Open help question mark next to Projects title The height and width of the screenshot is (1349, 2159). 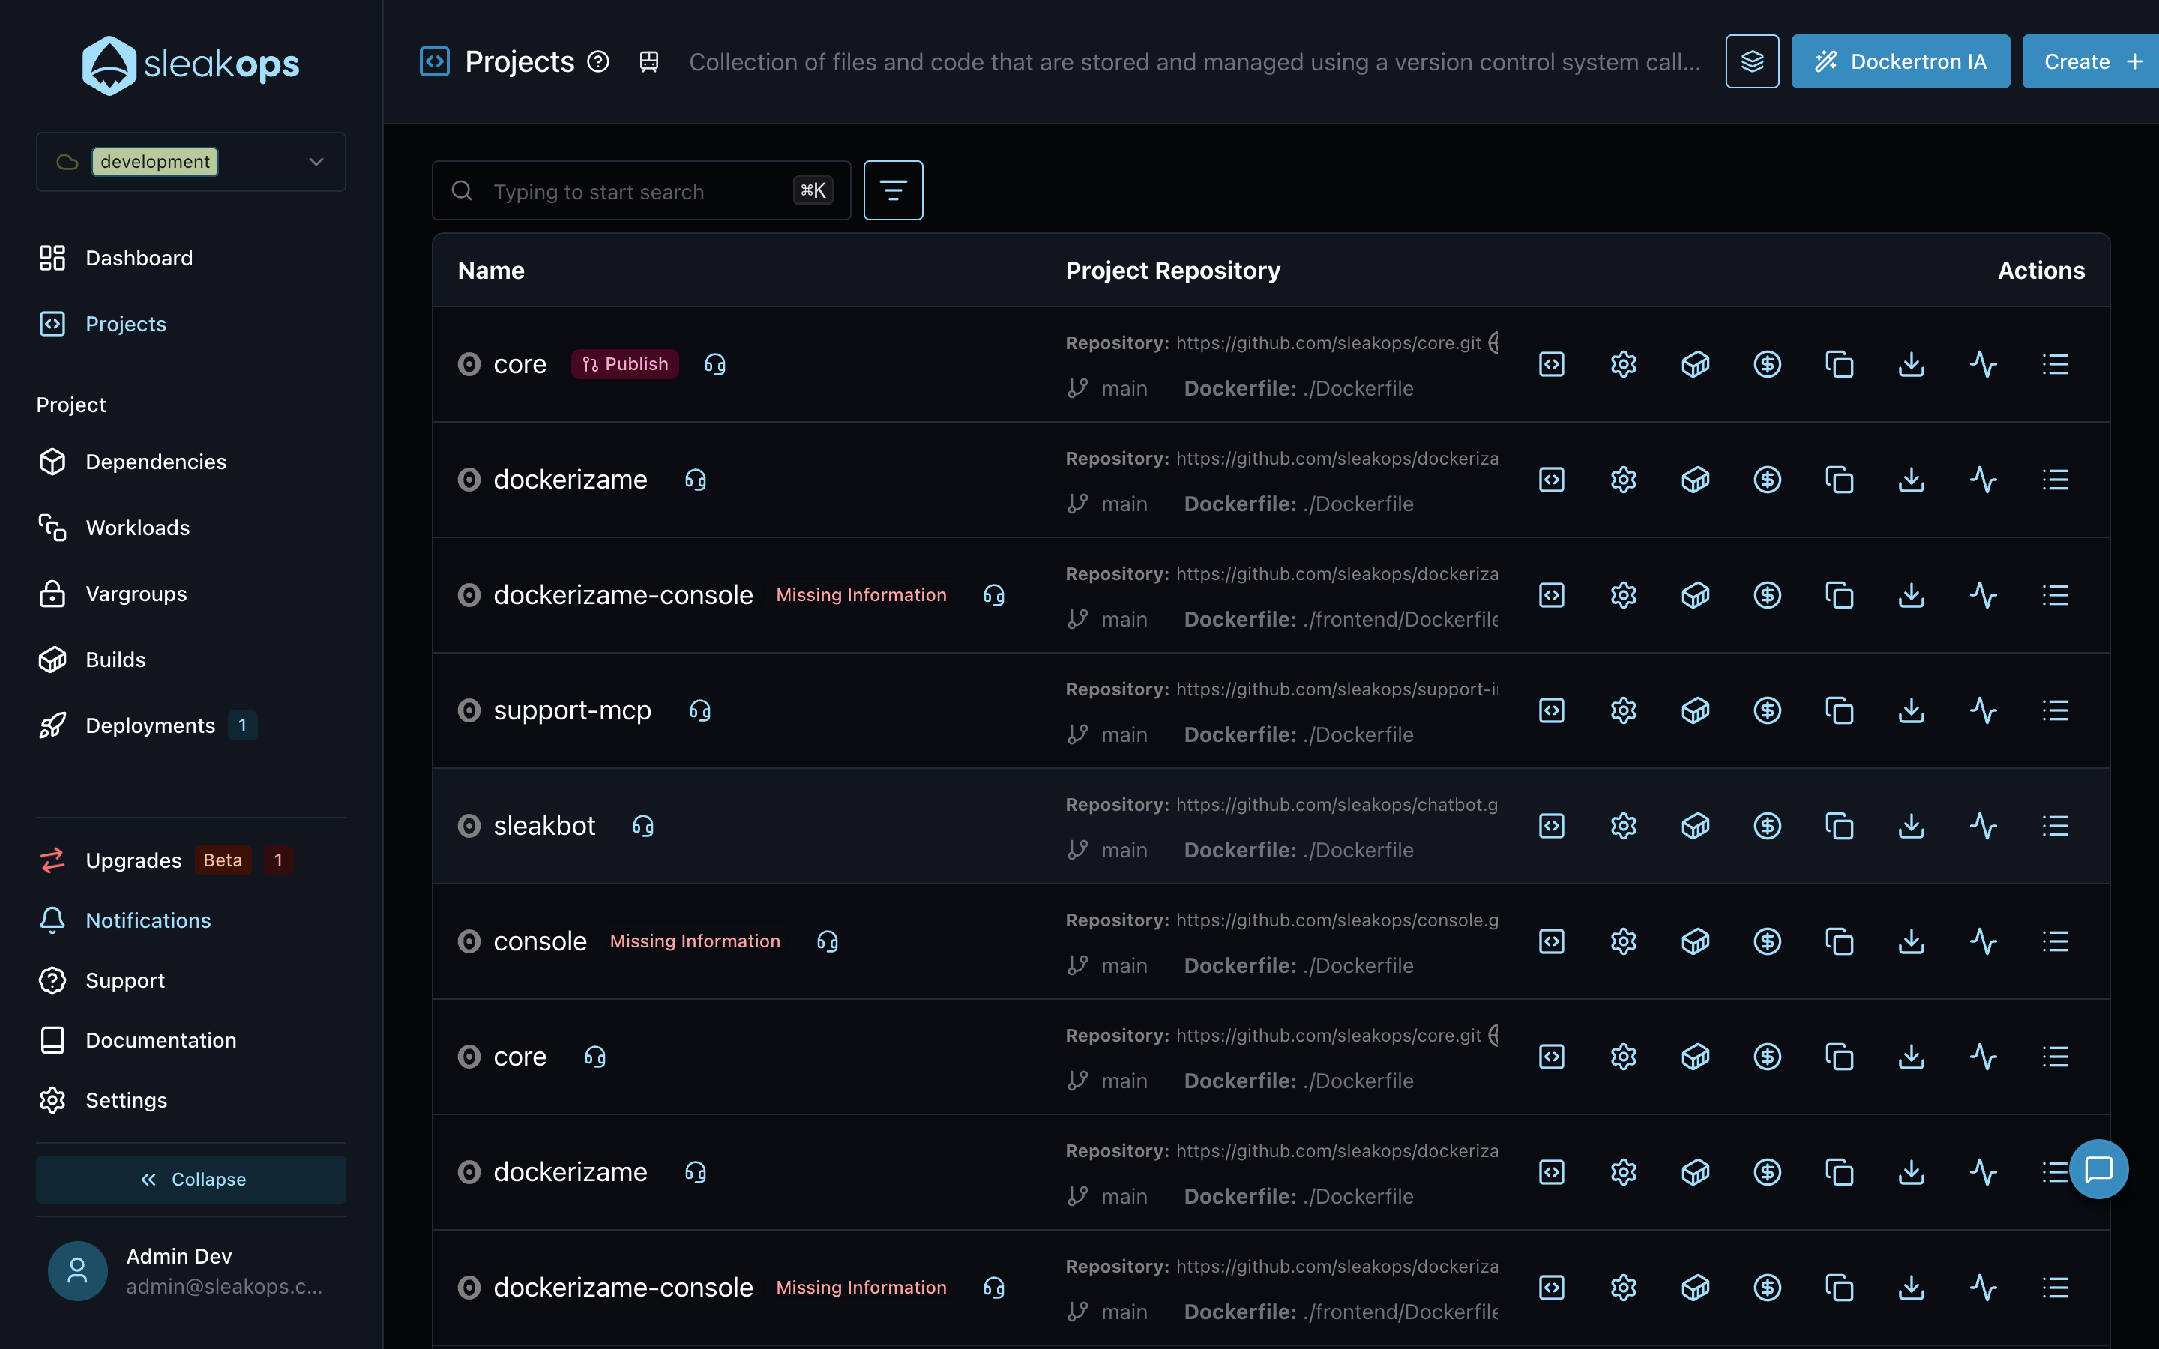(x=599, y=61)
